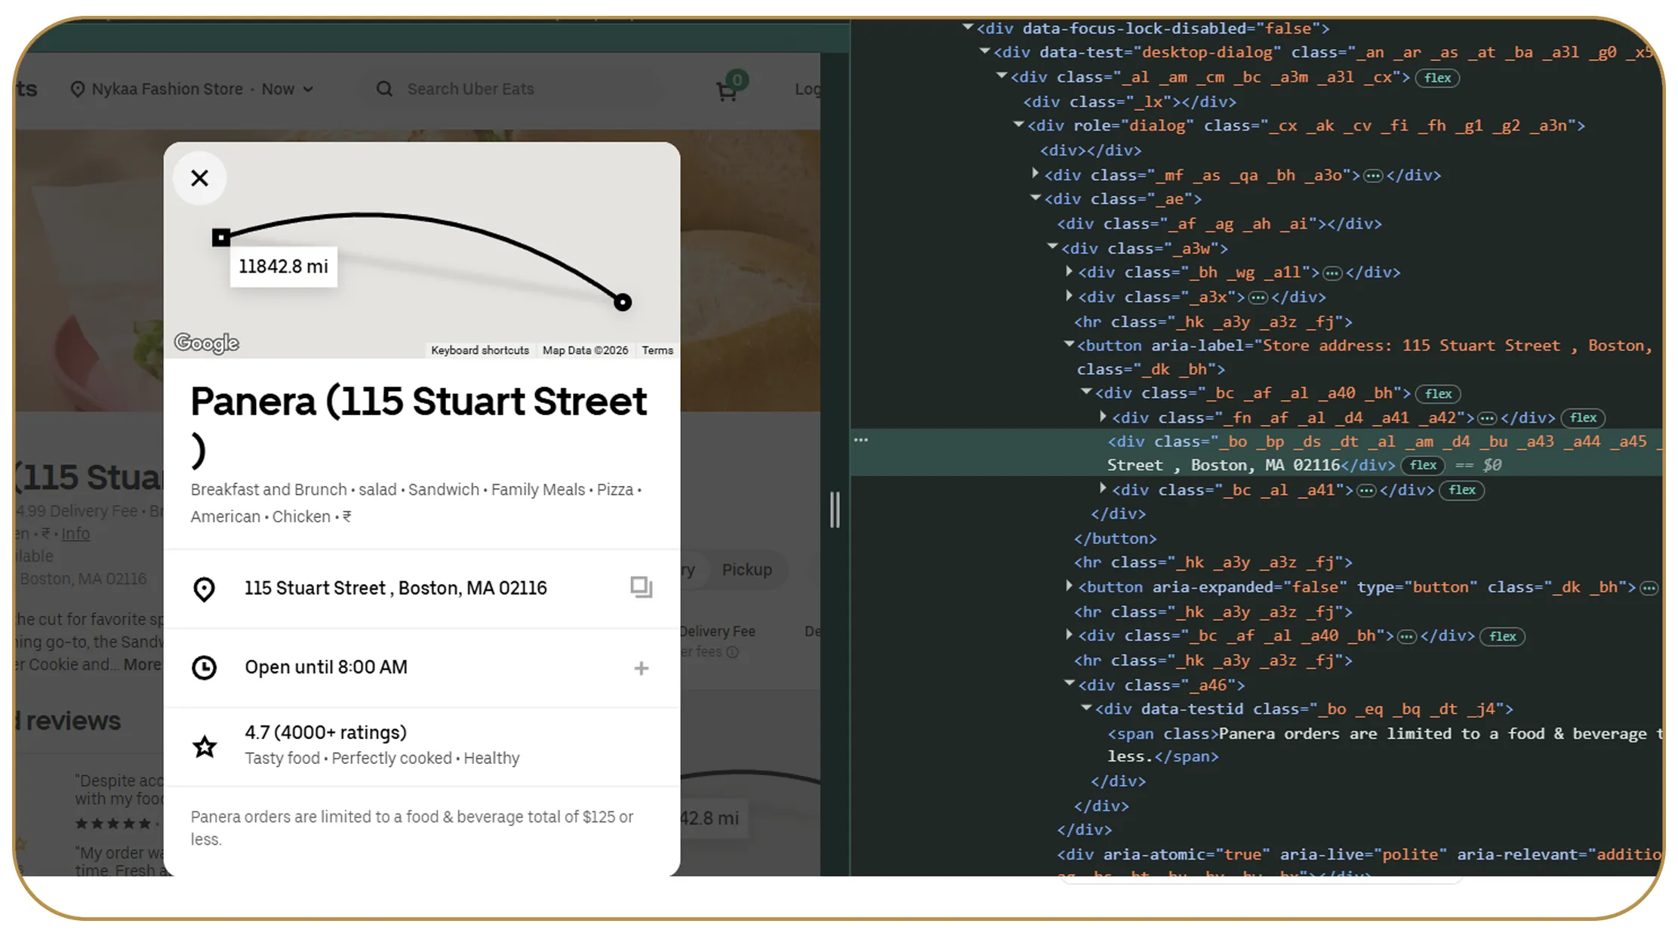Open the map Terms link
1678x936 pixels.
tap(657, 350)
